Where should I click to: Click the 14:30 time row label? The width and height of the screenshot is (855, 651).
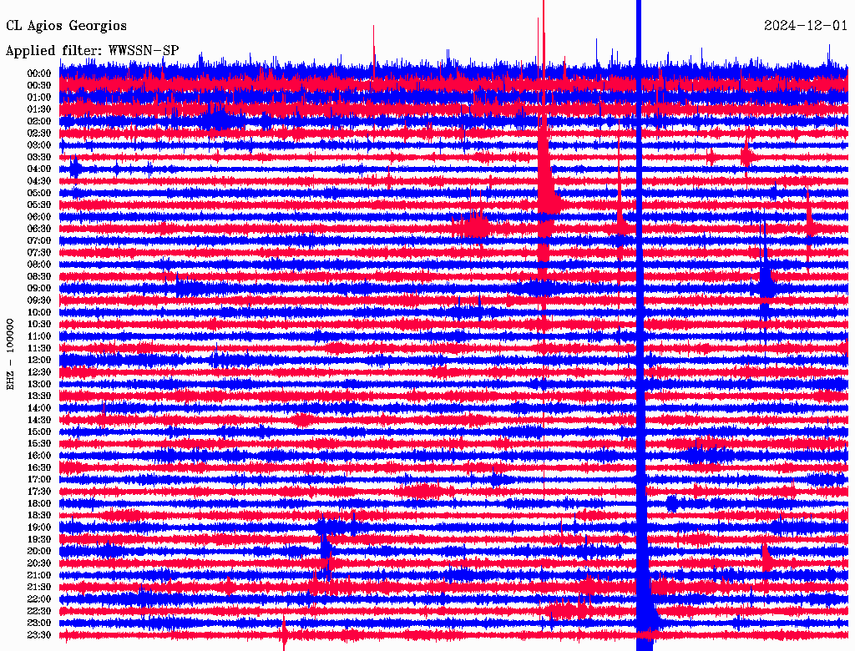pyautogui.click(x=39, y=420)
